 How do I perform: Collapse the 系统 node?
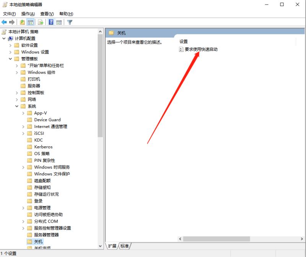tap(17, 106)
